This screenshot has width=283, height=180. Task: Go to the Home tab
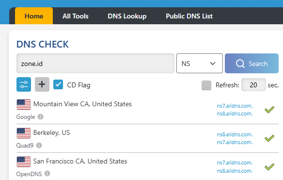click(x=34, y=16)
